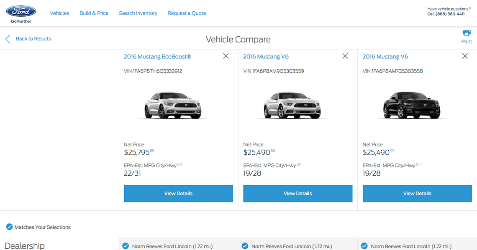Click the EcoBoost dealership checkmark icon

click(x=126, y=246)
